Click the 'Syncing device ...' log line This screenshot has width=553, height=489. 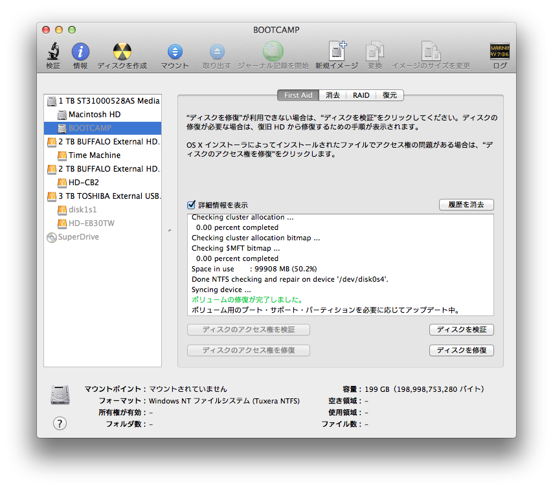(221, 290)
